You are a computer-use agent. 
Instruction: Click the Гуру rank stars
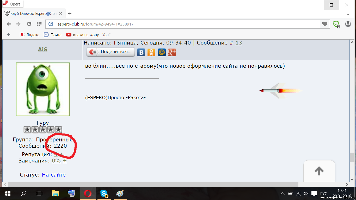(43, 129)
